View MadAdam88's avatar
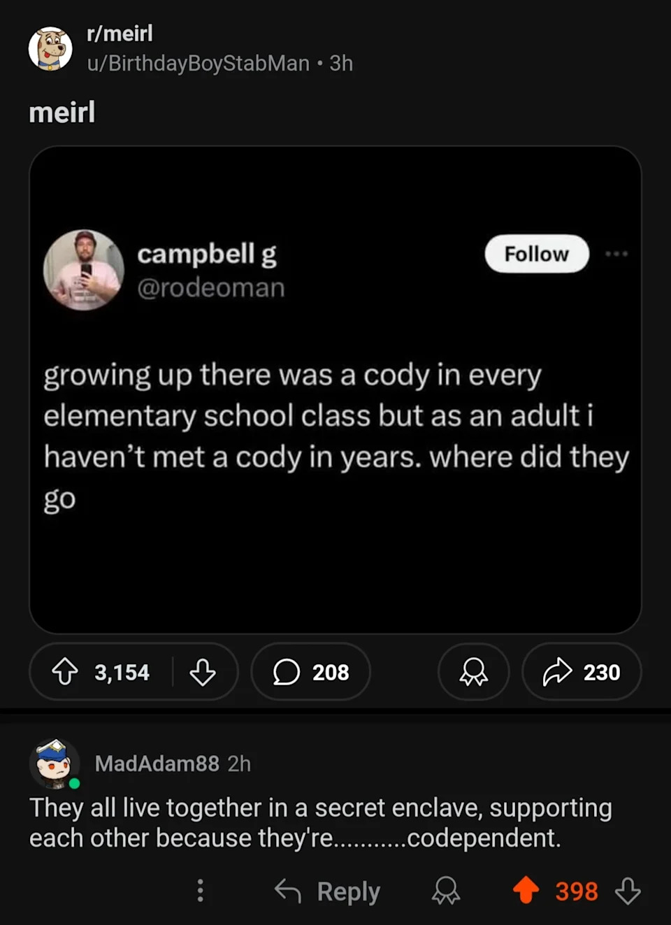Viewport: 671px width, 925px height. pos(55,763)
